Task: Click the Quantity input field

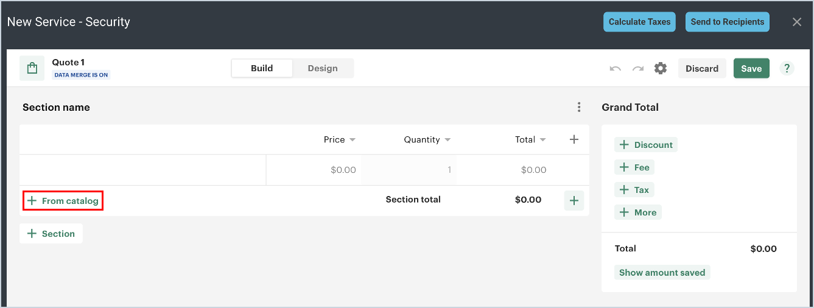Action: pyautogui.click(x=409, y=170)
